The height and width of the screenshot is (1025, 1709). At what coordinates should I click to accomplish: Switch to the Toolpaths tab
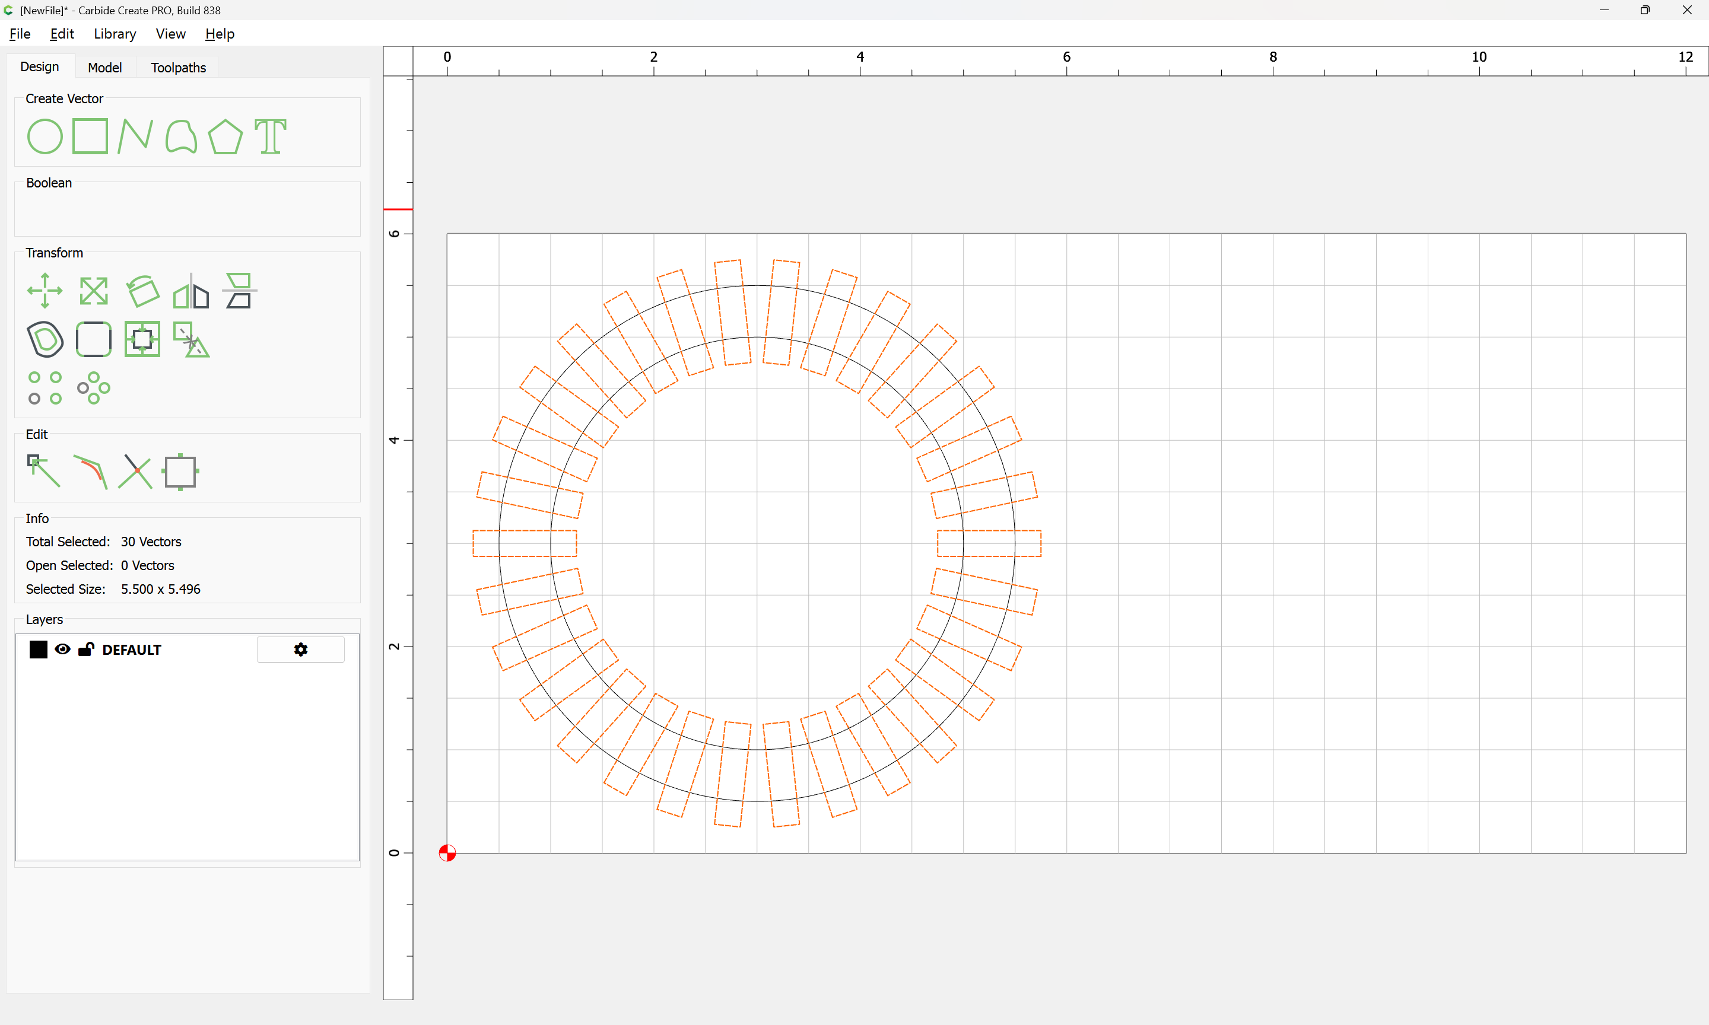tap(178, 68)
